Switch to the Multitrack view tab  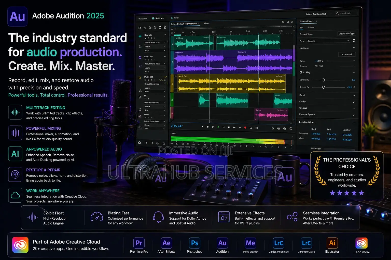[158, 18]
